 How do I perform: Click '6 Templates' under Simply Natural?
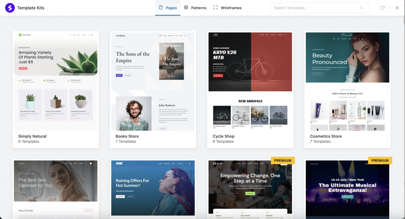pyautogui.click(x=28, y=141)
